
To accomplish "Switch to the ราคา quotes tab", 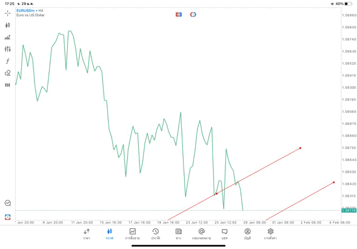I will (87, 234).
